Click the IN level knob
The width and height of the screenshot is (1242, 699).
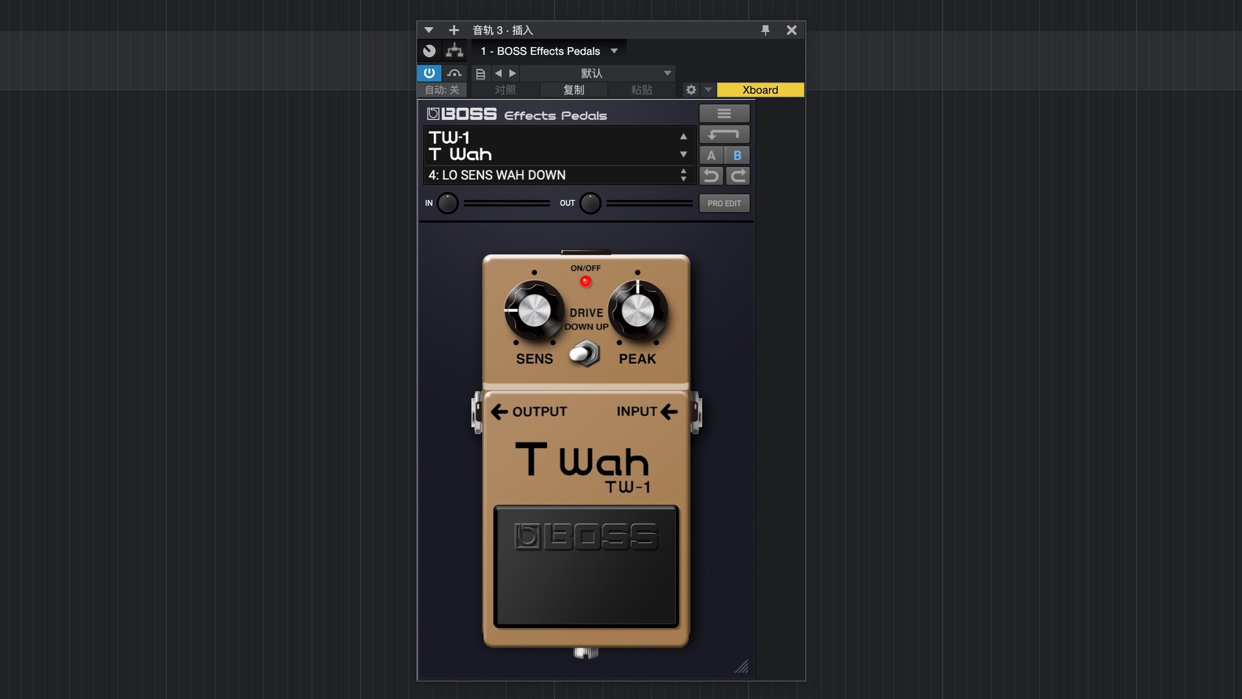tap(448, 203)
